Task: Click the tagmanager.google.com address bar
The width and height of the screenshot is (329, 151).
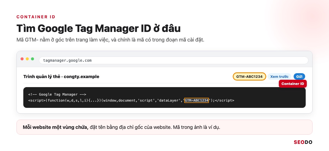Action: pyautogui.click(x=174, y=60)
